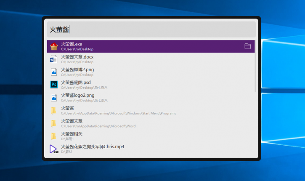Click the results list scrollbar thumb

(255, 66)
